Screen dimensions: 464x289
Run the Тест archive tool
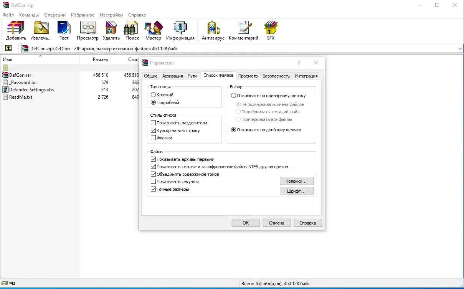point(64,28)
